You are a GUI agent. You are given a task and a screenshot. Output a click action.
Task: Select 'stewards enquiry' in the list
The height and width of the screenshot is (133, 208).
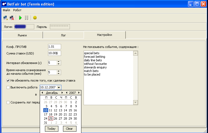pyautogui.click(x=95, y=67)
